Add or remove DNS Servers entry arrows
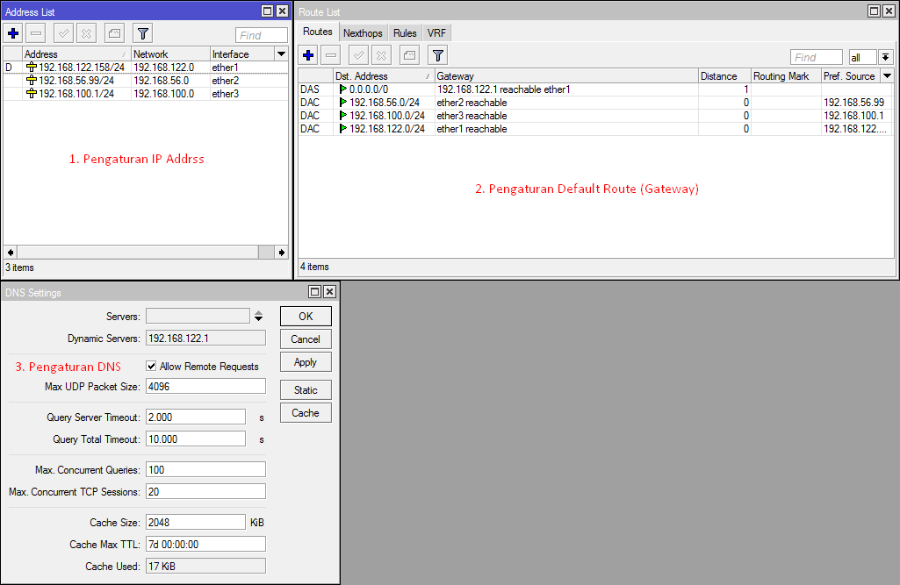The image size is (900, 585). click(259, 316)
